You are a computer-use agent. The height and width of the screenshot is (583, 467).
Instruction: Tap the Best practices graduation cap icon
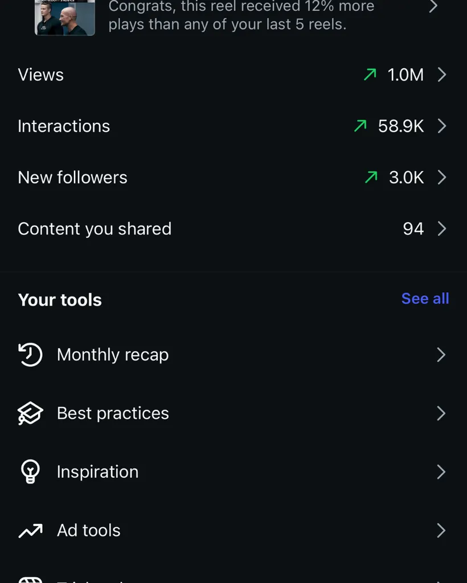(30, 413)
